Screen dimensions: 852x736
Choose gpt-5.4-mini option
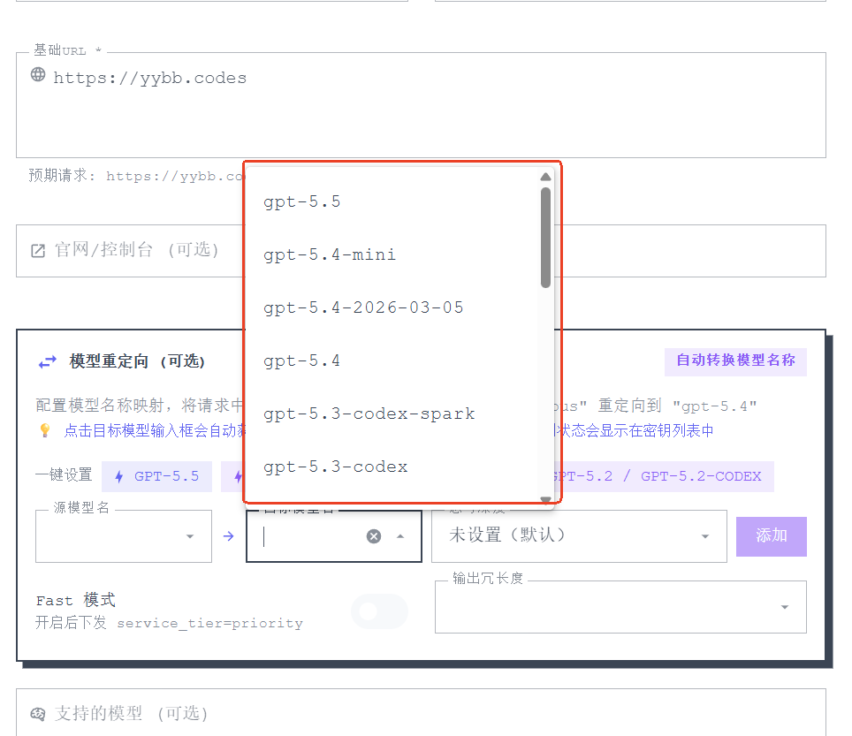(392, 254)
